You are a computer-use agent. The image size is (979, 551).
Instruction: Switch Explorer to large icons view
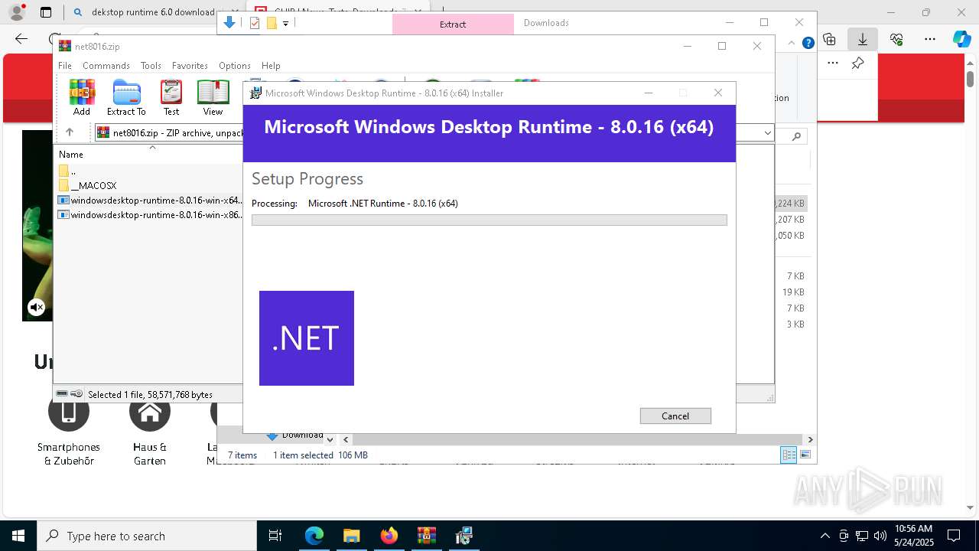pyautogui.click(x=805, y=455)
